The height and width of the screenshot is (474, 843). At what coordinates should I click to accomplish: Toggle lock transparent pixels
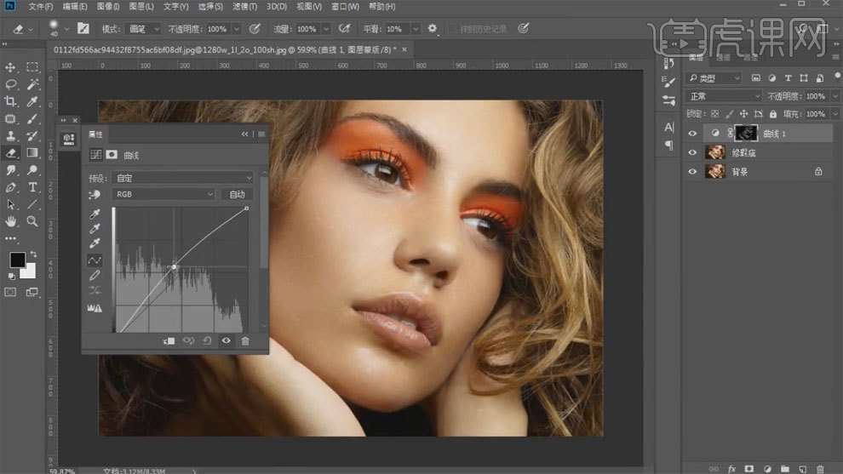tap(714, 114)
